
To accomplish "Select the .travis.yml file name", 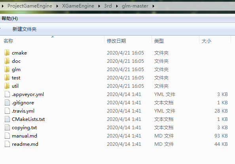I will point(23,111).
